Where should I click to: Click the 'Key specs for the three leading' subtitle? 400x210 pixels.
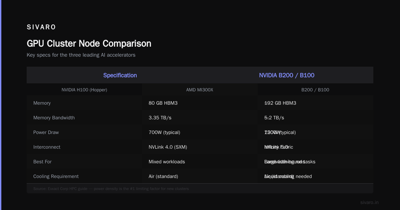[x=81, y=55]
